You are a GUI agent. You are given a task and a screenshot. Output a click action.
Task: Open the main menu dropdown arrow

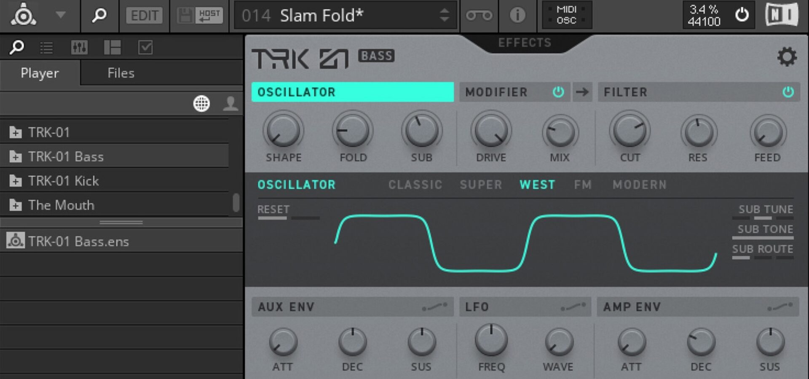(x=61, y=15)
